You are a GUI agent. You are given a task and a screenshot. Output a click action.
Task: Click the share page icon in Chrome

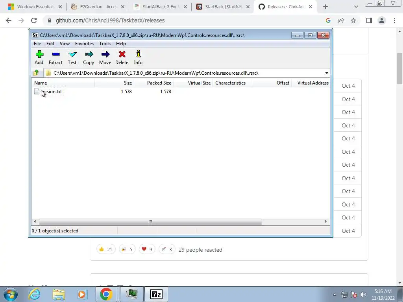point(341,20)
